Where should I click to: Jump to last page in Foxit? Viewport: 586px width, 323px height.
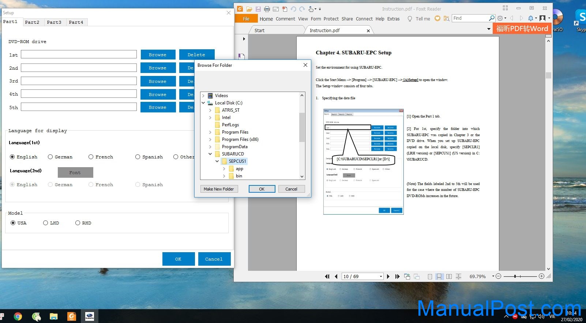(x=397, y=276)
